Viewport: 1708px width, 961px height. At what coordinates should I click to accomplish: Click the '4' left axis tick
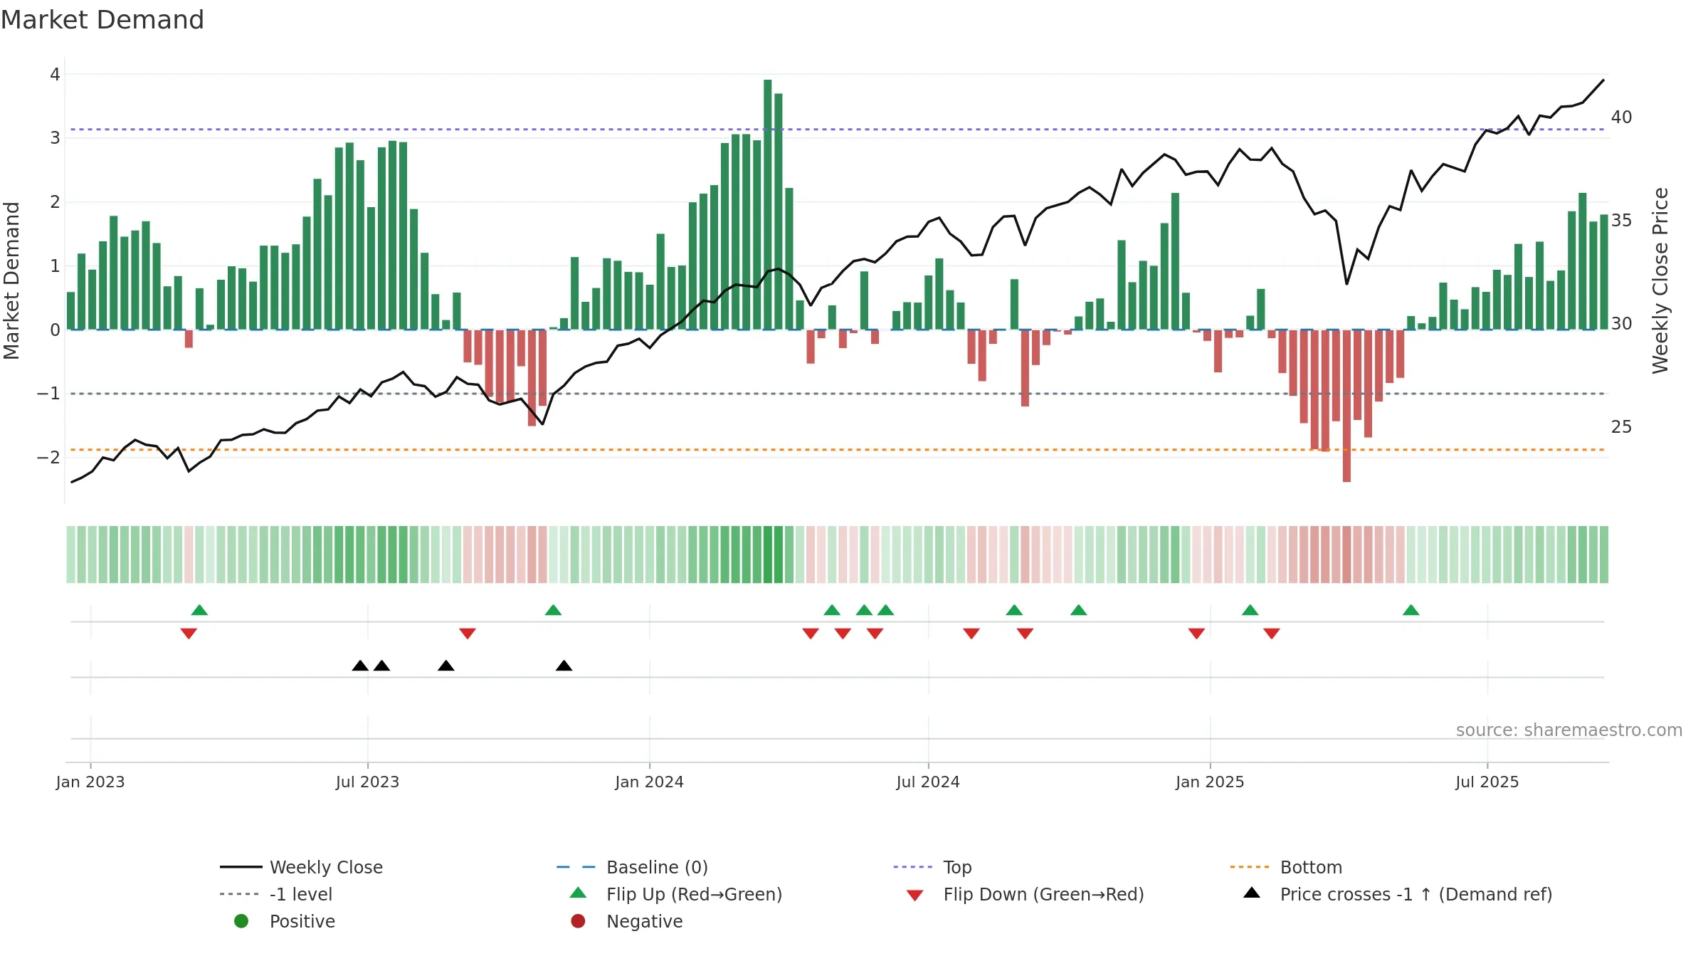55,74
